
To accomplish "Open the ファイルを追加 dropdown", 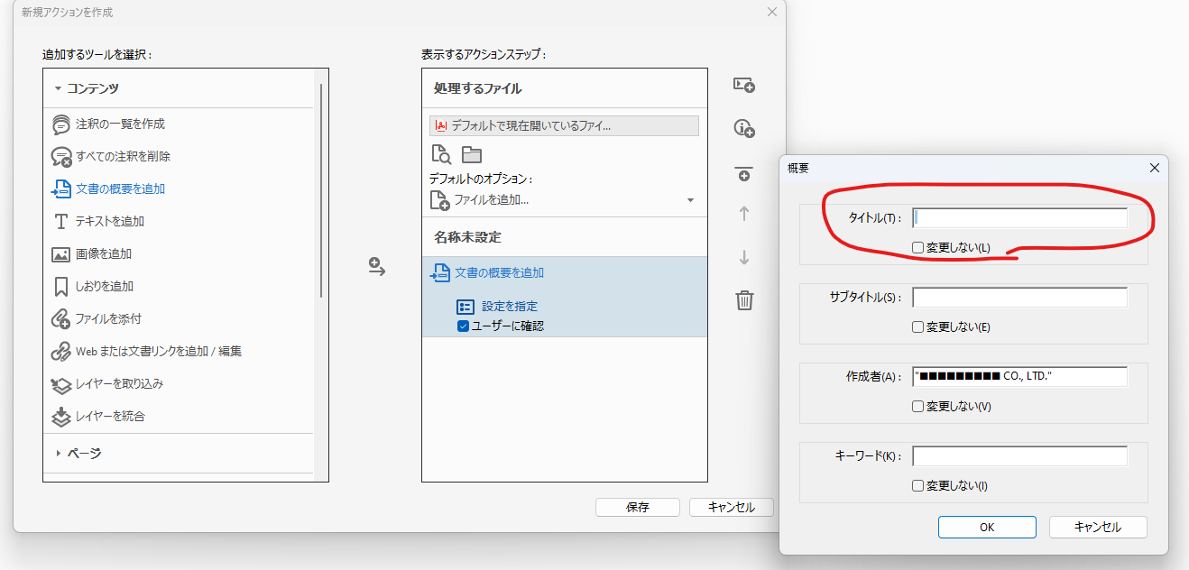I will tap(692, 199).
